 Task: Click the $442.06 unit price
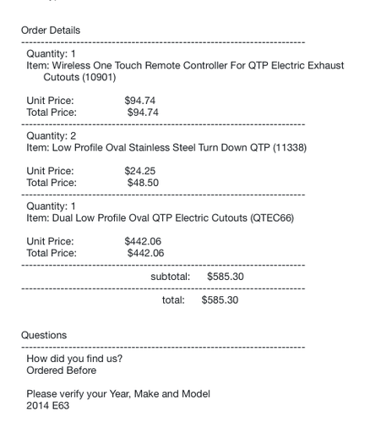[x=143, y=241]
